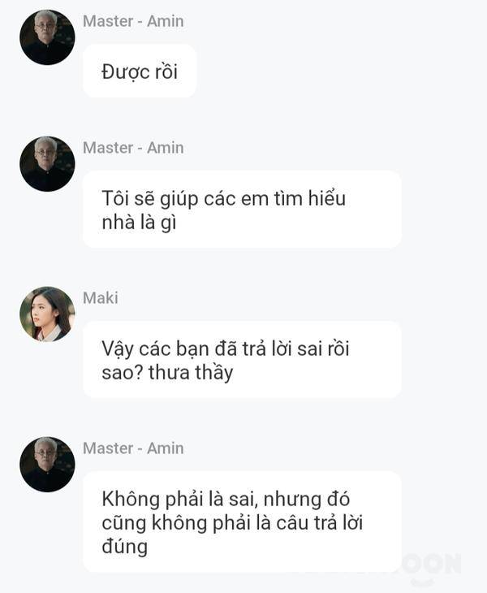Select the "Không phải là sai, nhưng đó" line
The width and height of the screenshot is (487, 593).
pos(226,500)
